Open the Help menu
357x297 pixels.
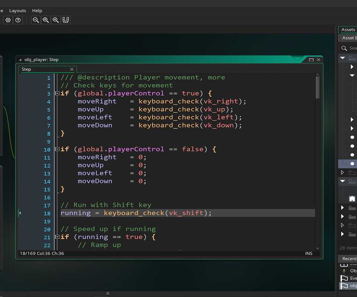(37, 11)
